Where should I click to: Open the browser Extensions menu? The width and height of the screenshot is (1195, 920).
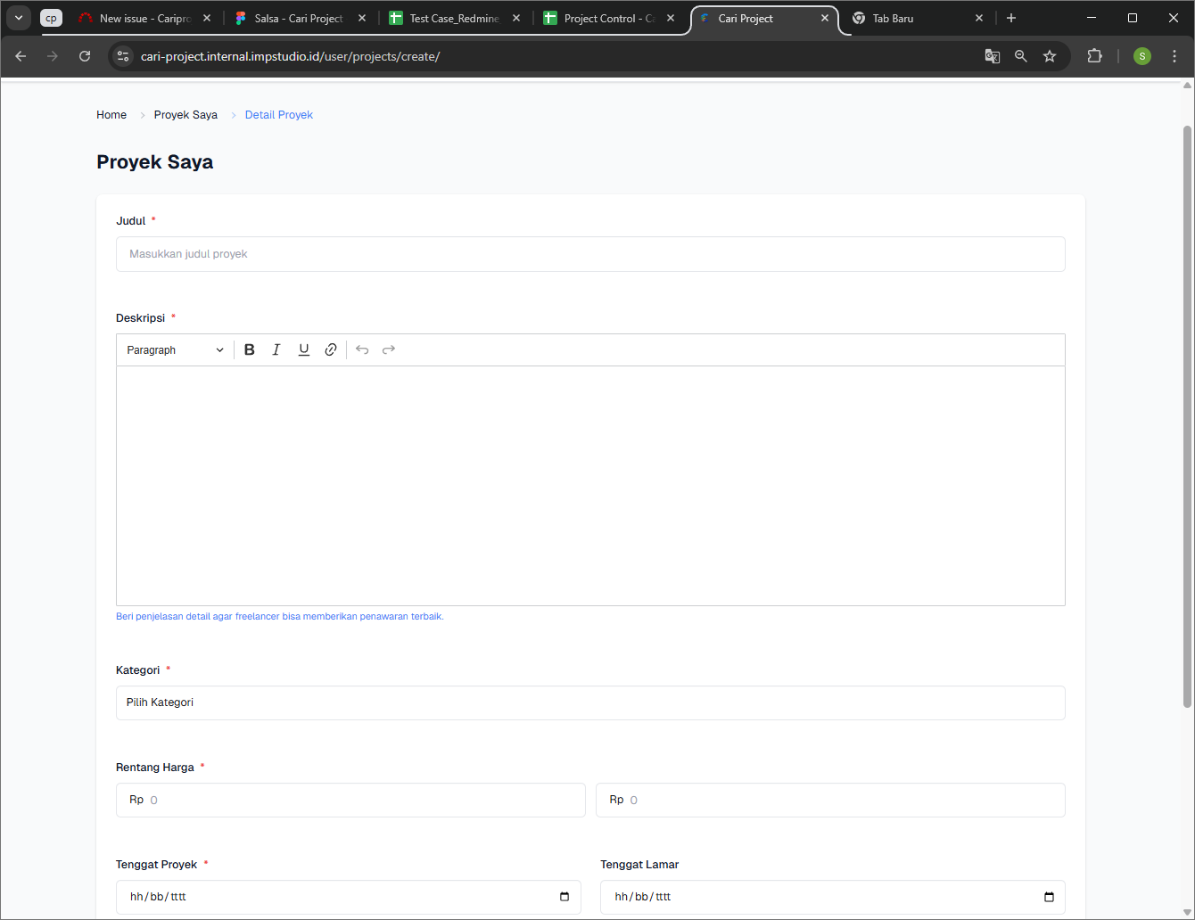1094,56
